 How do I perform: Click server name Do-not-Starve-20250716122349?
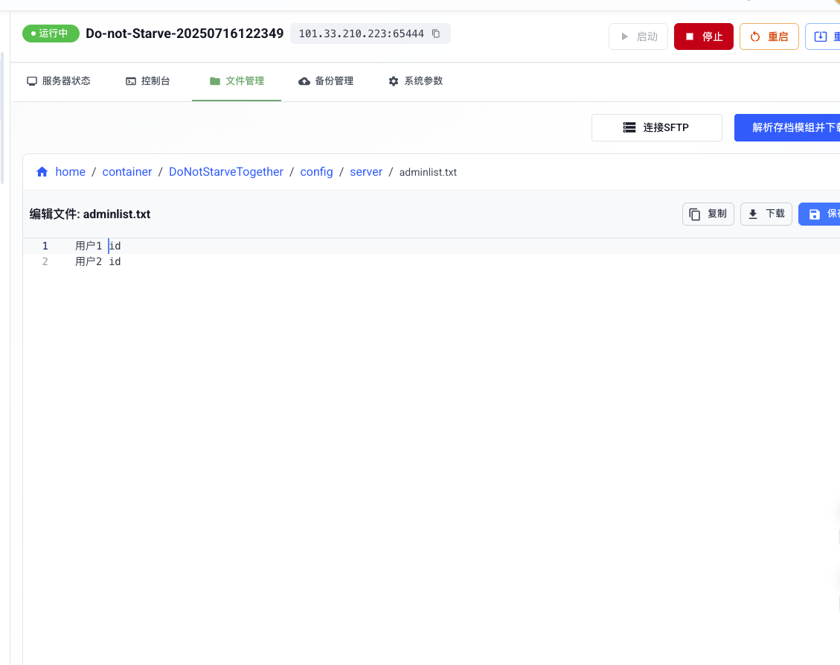185,34
